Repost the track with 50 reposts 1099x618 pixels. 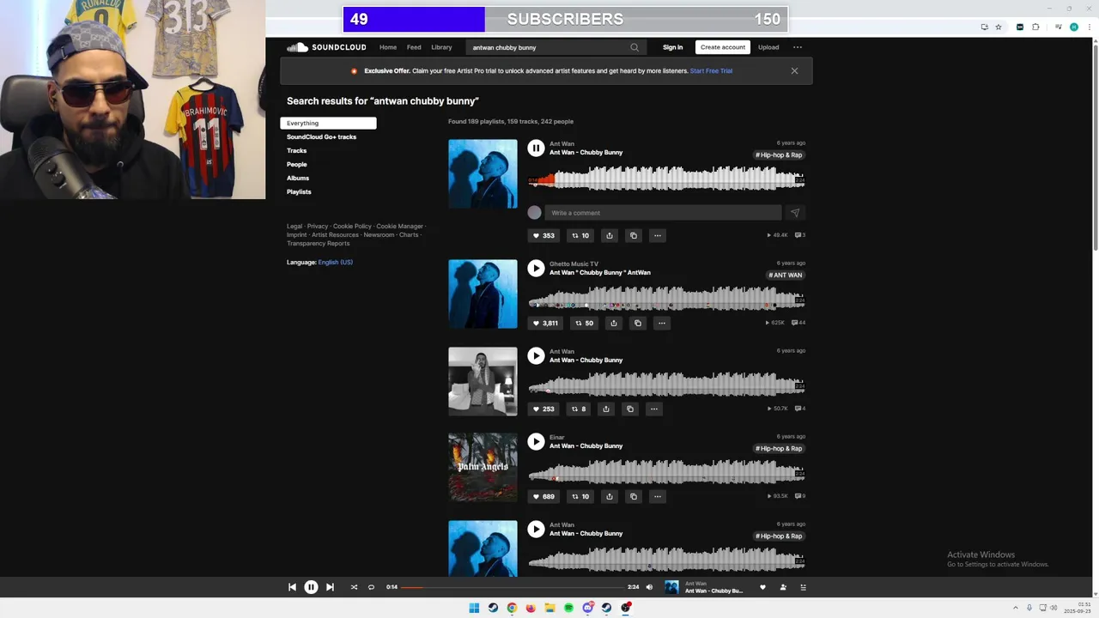[584, 323]
